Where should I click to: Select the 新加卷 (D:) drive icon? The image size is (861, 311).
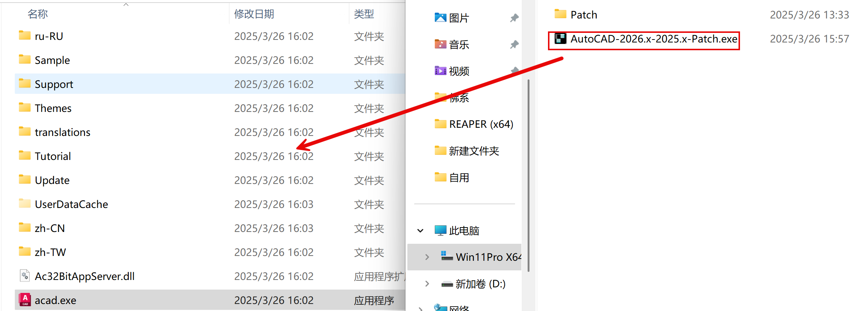pyautogui.click(x=447, y=284)
